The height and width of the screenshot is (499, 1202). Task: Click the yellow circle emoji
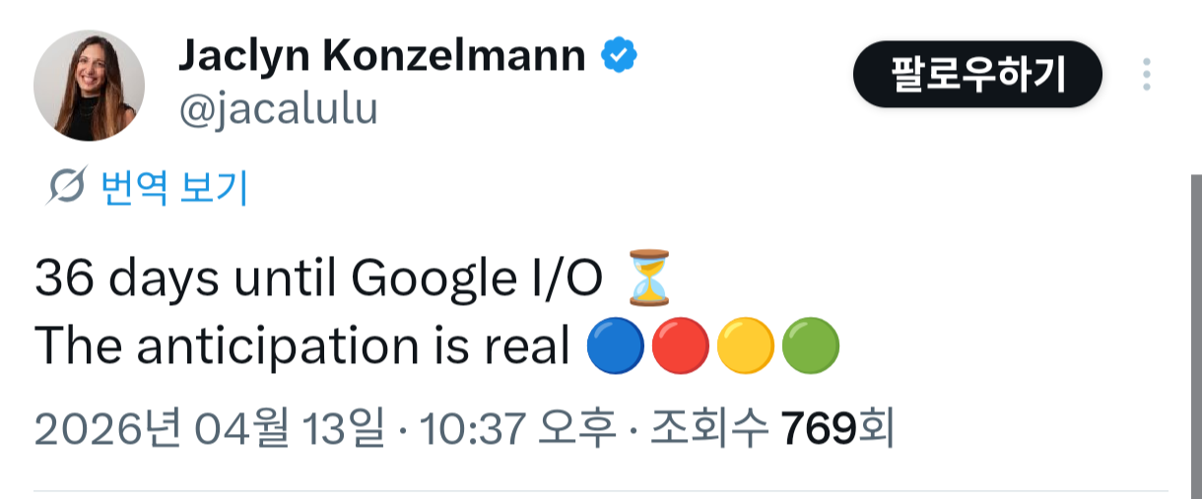pyautogui.click(x=745, y=346)
